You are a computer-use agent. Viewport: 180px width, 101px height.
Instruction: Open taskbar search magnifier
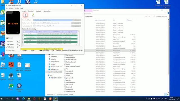pyautogui.click(x=7, y=98)
